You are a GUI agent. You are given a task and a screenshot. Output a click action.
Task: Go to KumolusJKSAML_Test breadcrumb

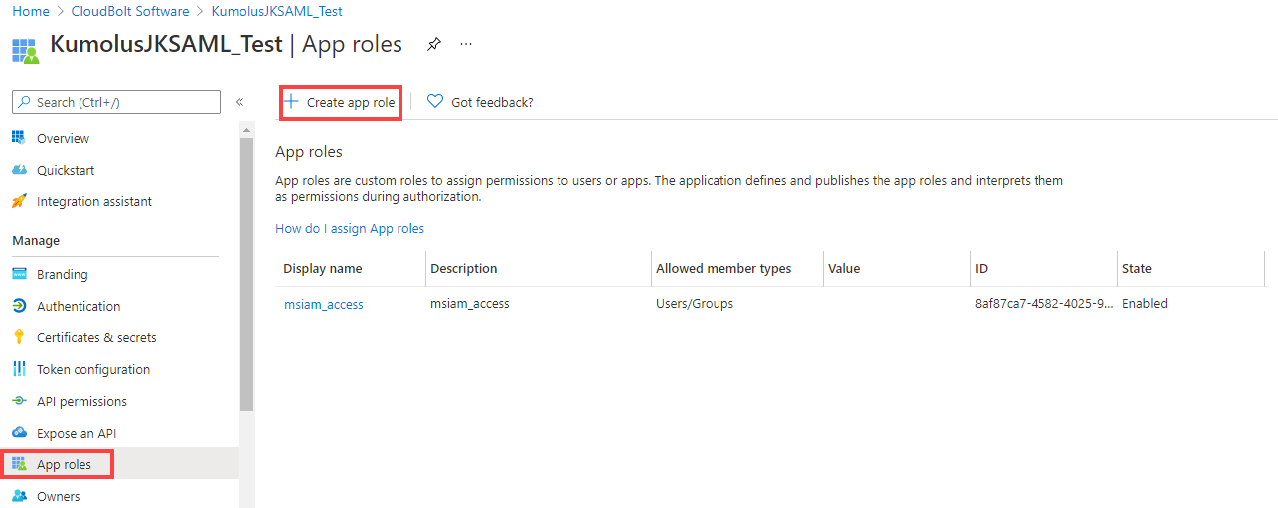(x=277, y=11)
